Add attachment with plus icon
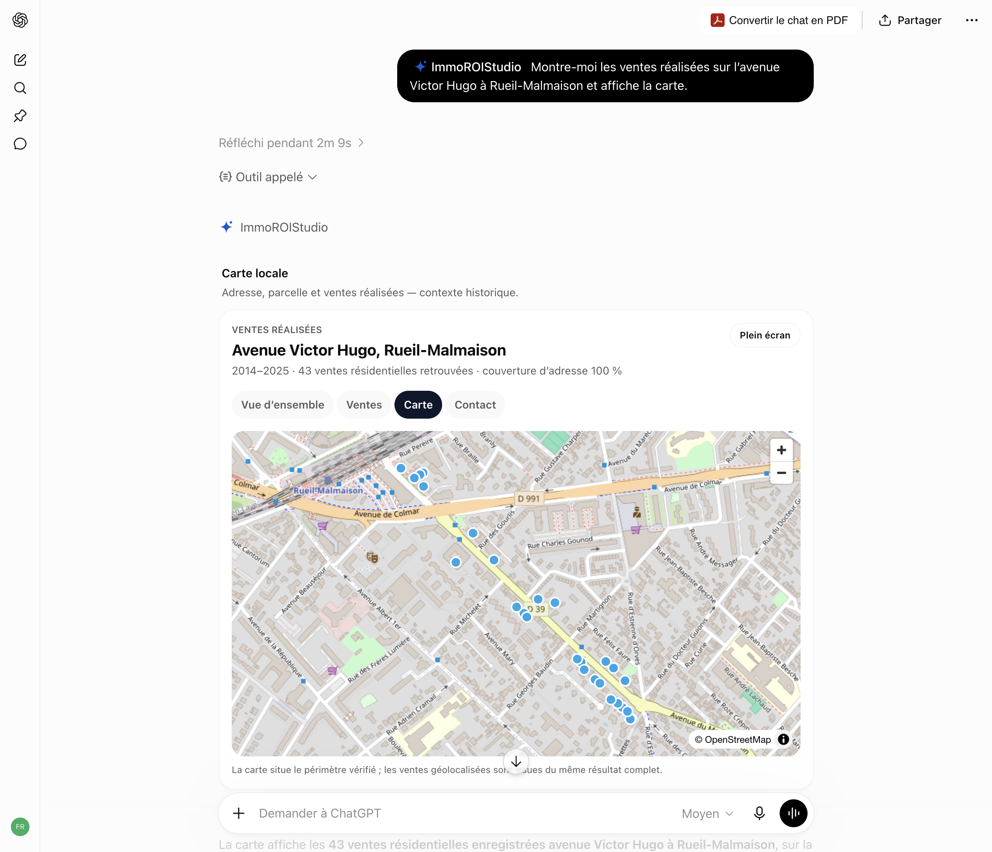Viewport: 992px width, 852px height. 239,813
